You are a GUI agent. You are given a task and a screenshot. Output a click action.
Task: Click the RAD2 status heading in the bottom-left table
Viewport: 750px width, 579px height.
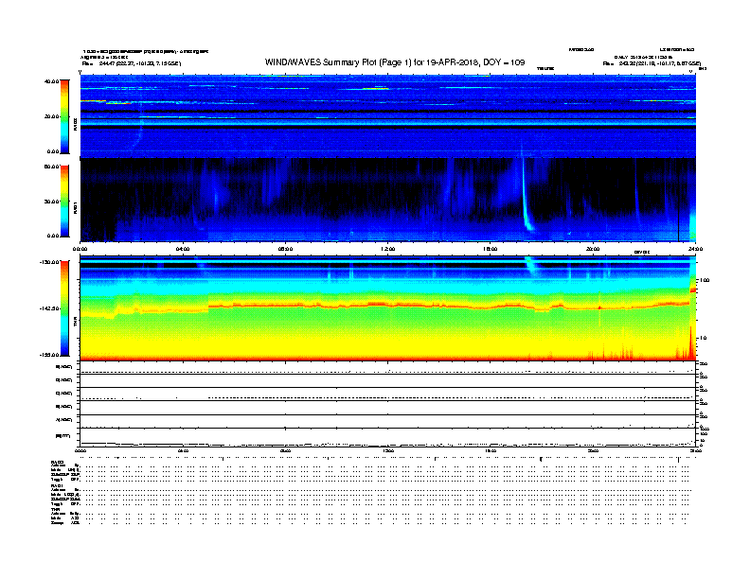tap(57, 463)
